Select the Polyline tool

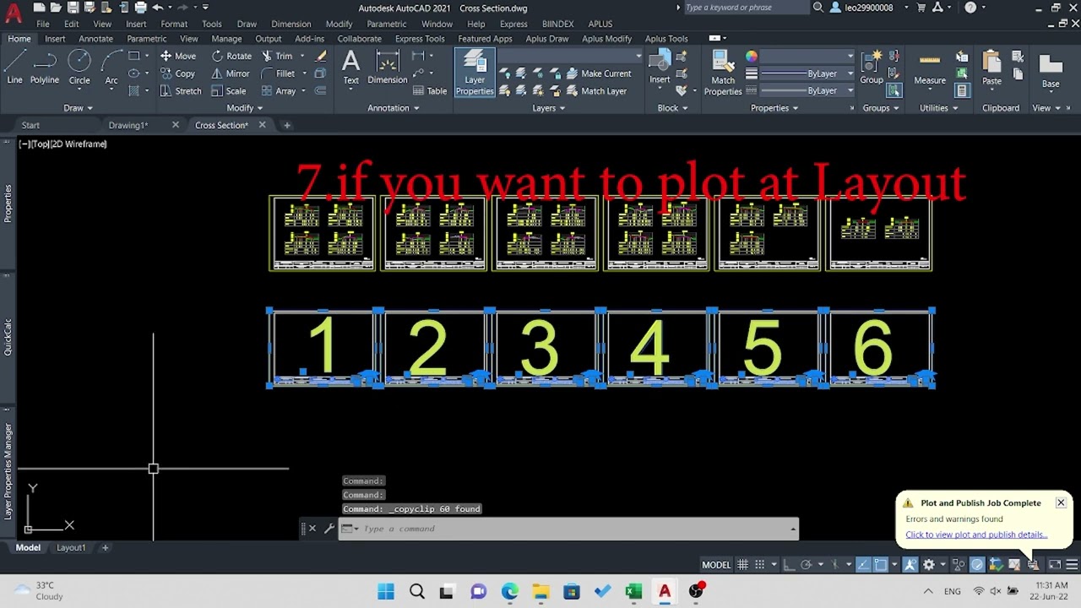(x=45, y=68)
